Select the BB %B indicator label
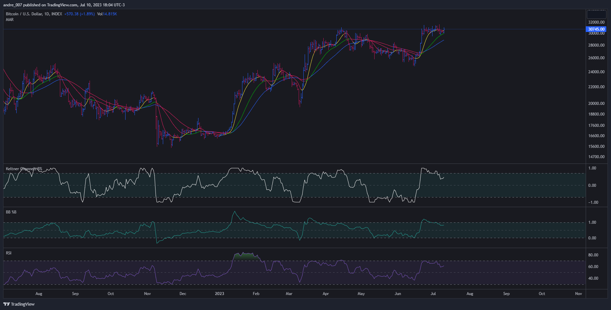Image resolution: width=611 pixels, height=310 pixels. point(11,212)
